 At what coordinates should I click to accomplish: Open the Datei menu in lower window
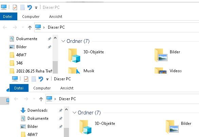[19, 88]
